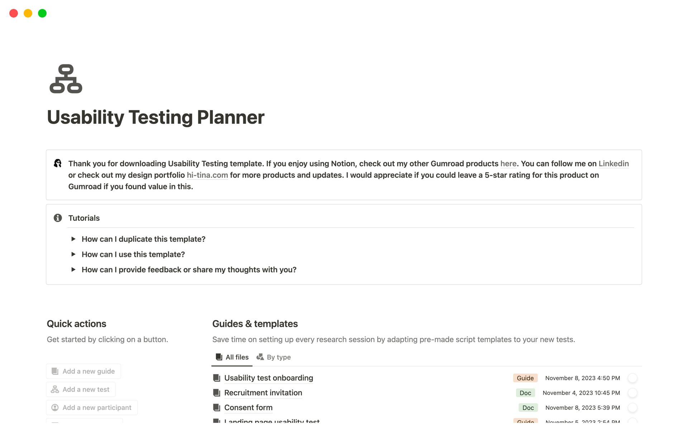Click the add test icon button
The image size is (688, 430).
tap(54, 390)
